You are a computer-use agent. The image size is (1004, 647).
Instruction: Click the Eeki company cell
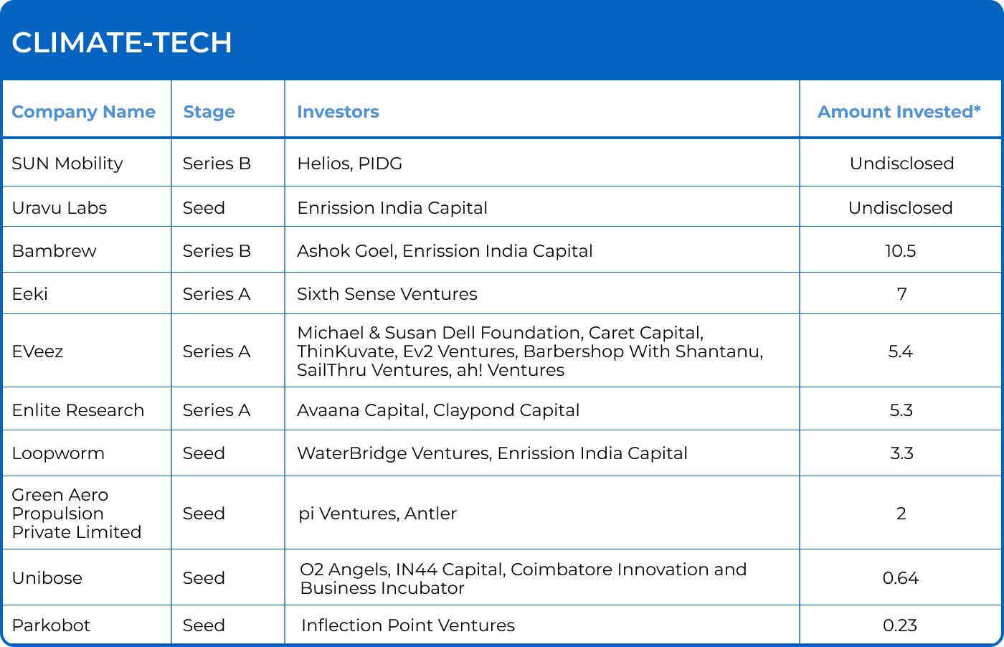pos(30,294)
